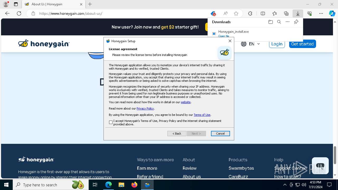Open downloads folder icon
This screenshot has height=190, width=338.
tap(271, 22)
